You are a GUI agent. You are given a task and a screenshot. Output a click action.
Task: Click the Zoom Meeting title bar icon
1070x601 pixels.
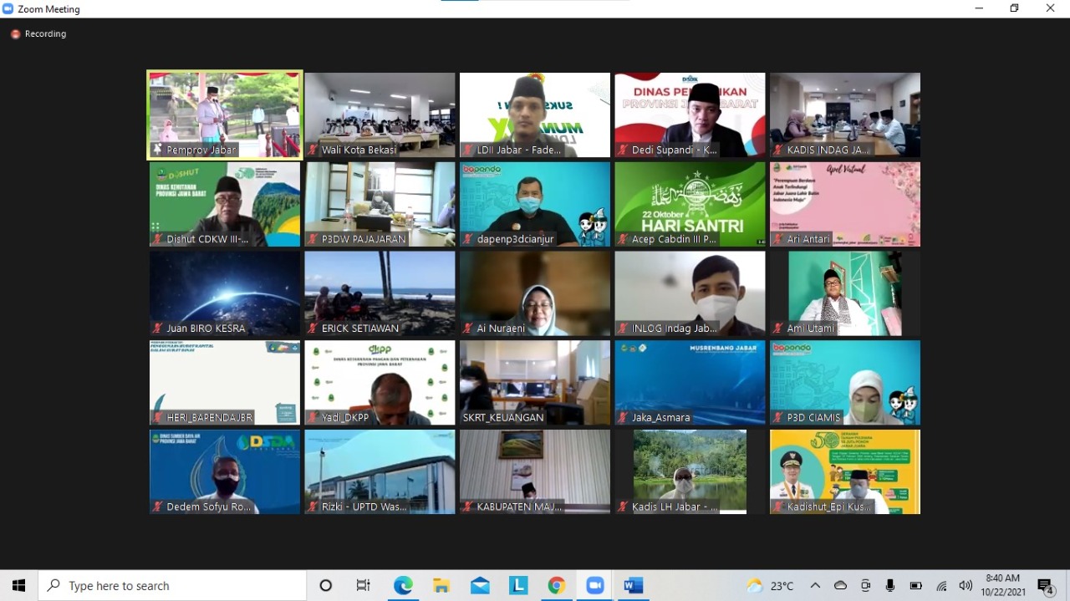8,8
